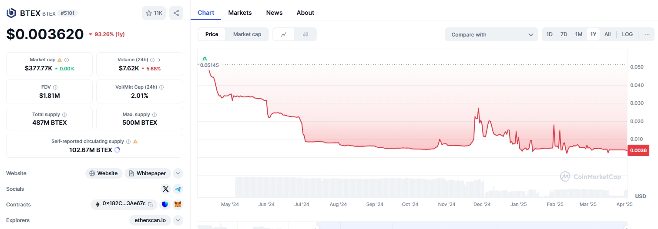Switch to the News tab

coord(274,13)
